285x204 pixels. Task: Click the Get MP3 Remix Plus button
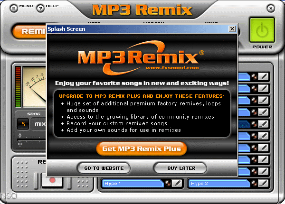pos(142,148)
